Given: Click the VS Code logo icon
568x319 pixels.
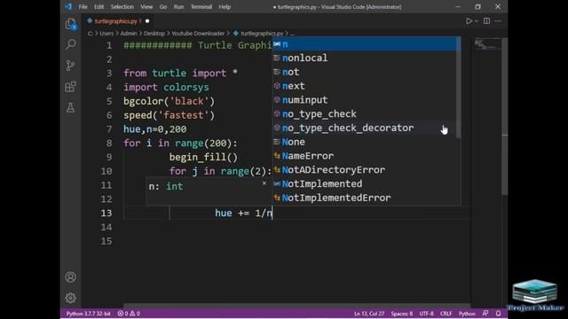Looking at the screenshot, I should (x=68, y=6).
